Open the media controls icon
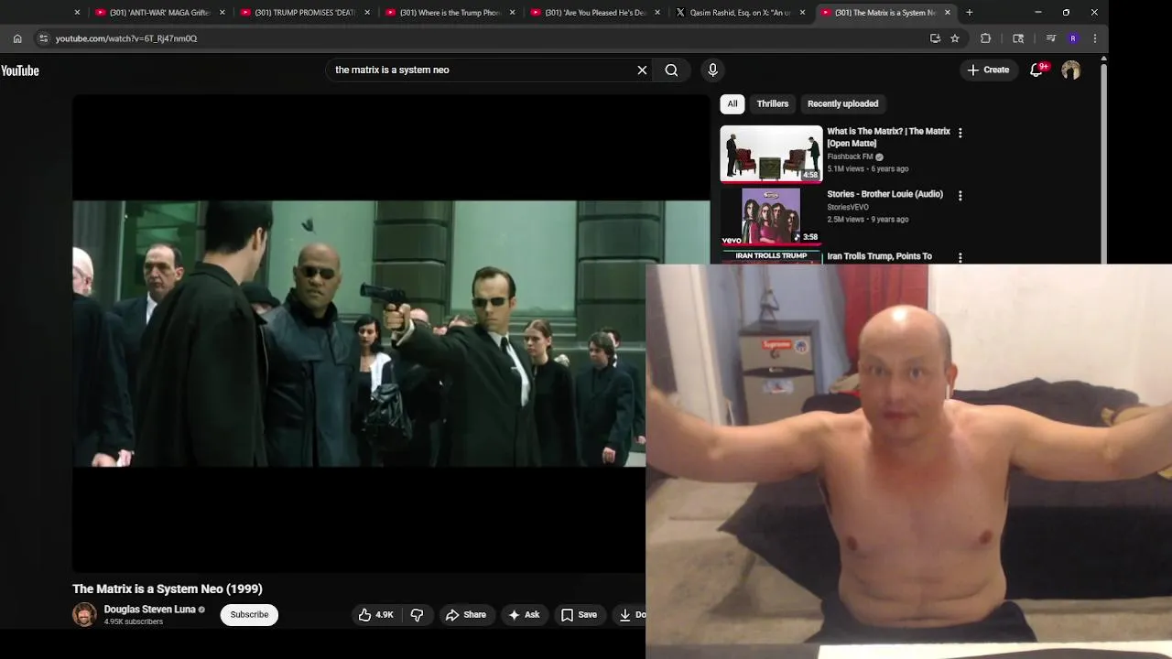The image size is (1172, 659). click(x=1050, y=38)
